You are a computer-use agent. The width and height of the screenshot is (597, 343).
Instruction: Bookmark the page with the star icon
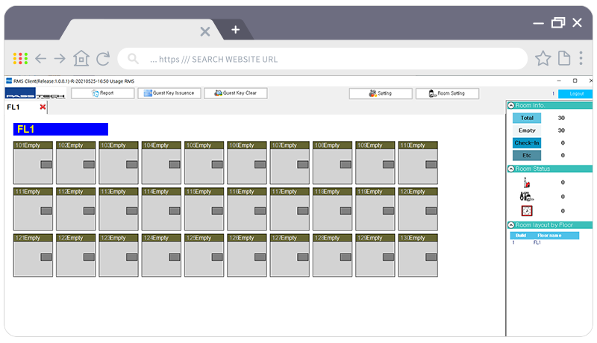[543, 59]
